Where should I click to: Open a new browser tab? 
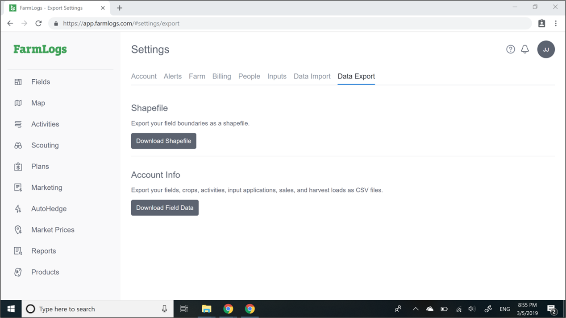(x=119, y=8)
